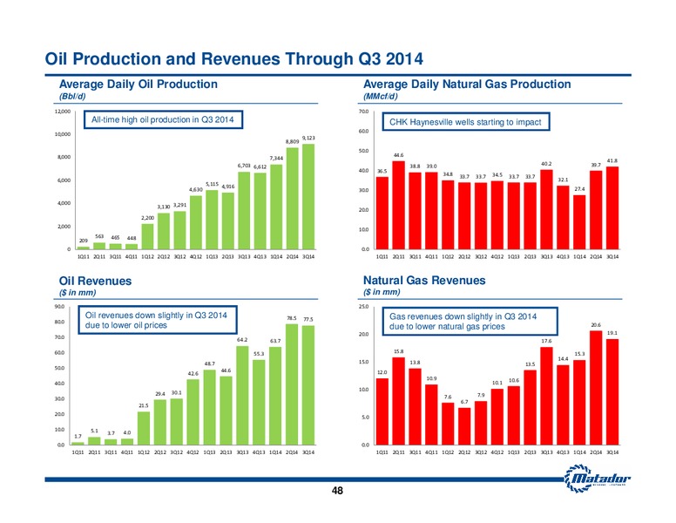Click the "6.7" data label in gas revenues
This screenshot has width=676, height=523.
pyautogui.click(x=464, y=402)
